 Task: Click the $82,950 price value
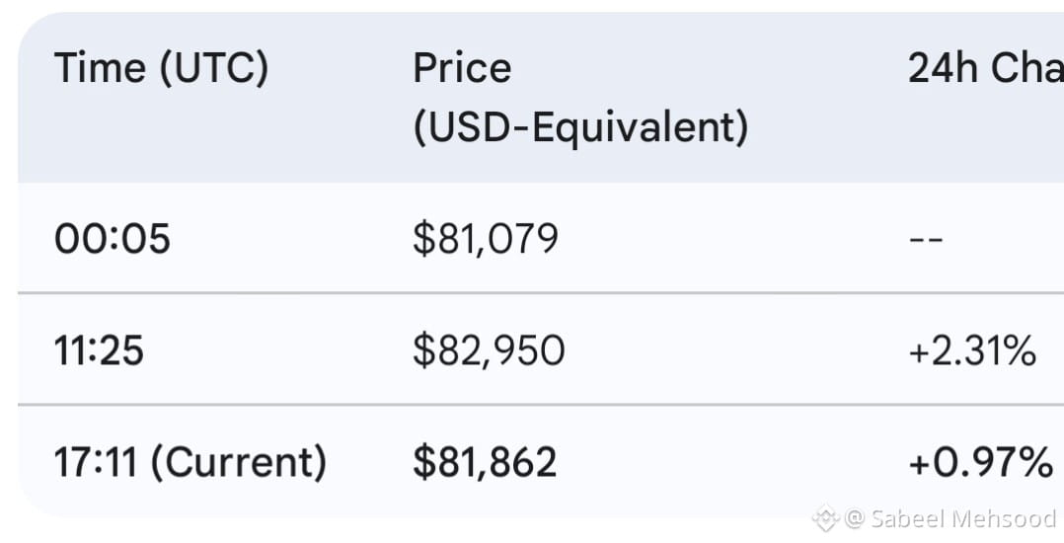point(489,350)
